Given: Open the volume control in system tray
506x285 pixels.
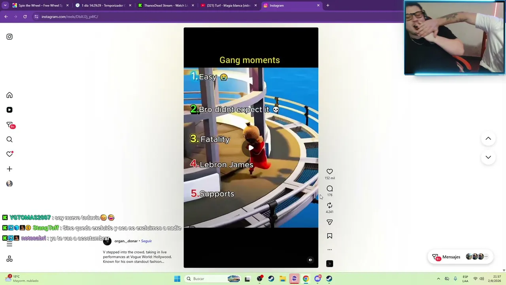Looking at the screenshot, I should pos(482,279).
